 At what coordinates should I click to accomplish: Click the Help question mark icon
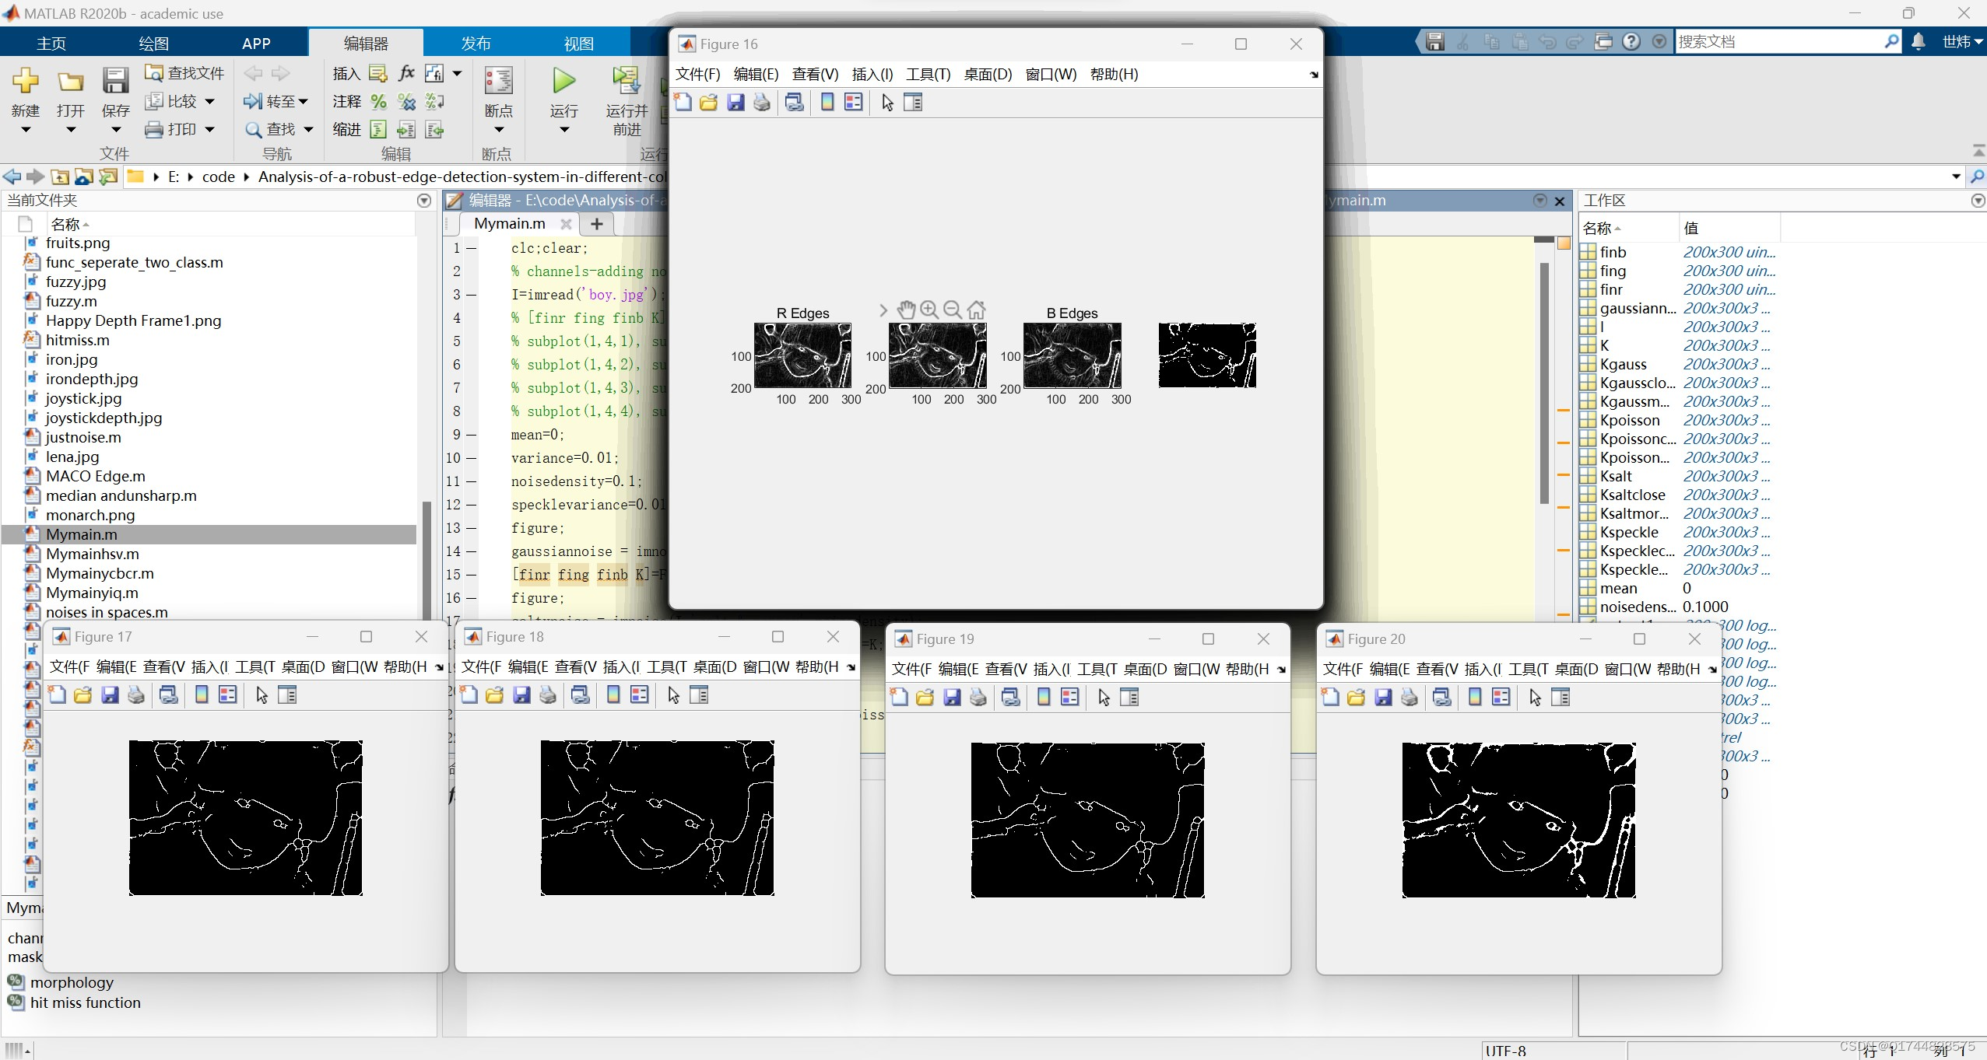[x=1632, y=41]
